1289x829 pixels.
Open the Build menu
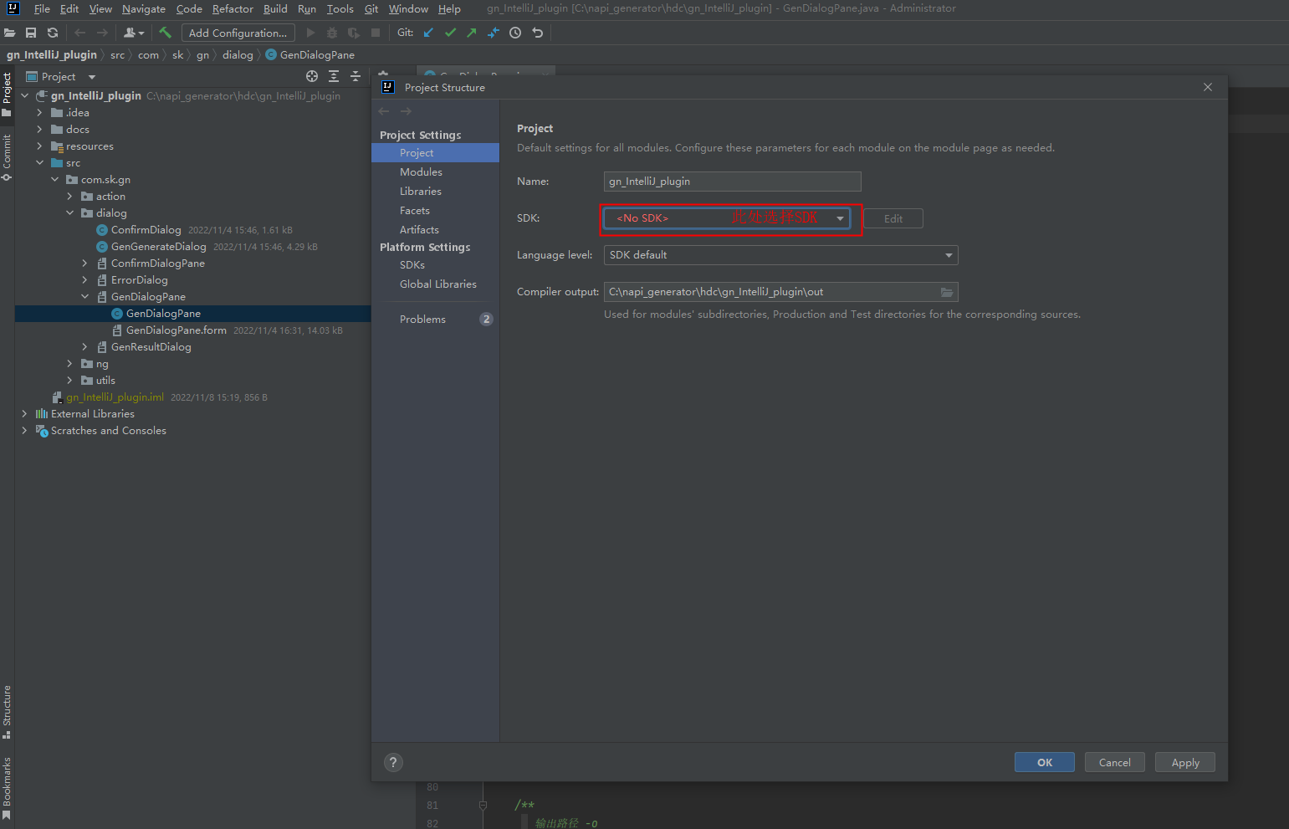tap(275, 8)
